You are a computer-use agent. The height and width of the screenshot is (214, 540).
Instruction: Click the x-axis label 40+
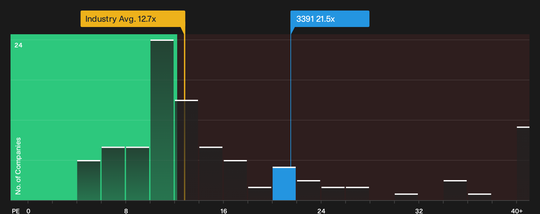point(517,211)
